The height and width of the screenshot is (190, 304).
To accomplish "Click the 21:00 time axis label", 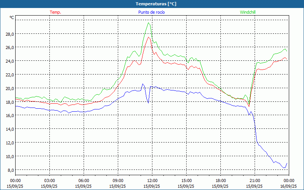I will (x=255, y=180).
